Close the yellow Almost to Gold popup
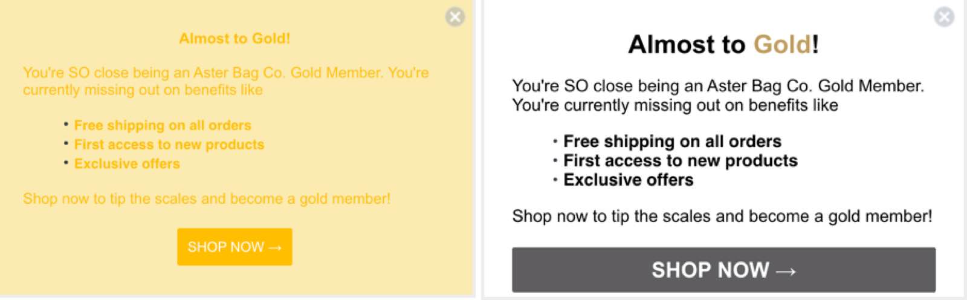This screenshot has width=967, height=300. 455,17
